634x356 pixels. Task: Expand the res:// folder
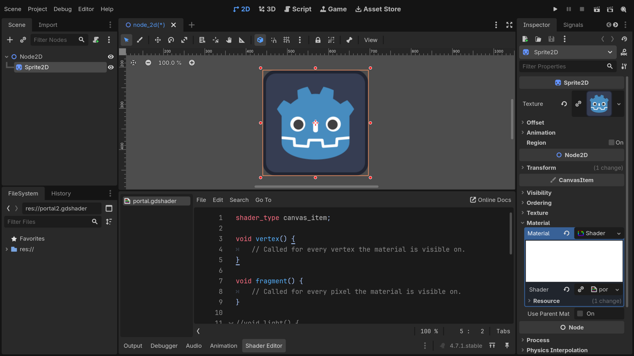(7, 249)
